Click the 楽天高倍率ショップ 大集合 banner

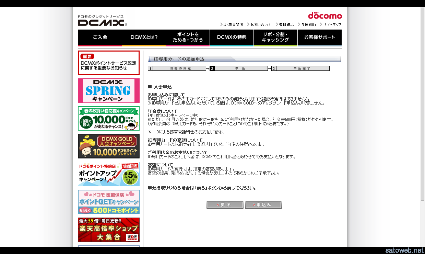pos(108,230)
